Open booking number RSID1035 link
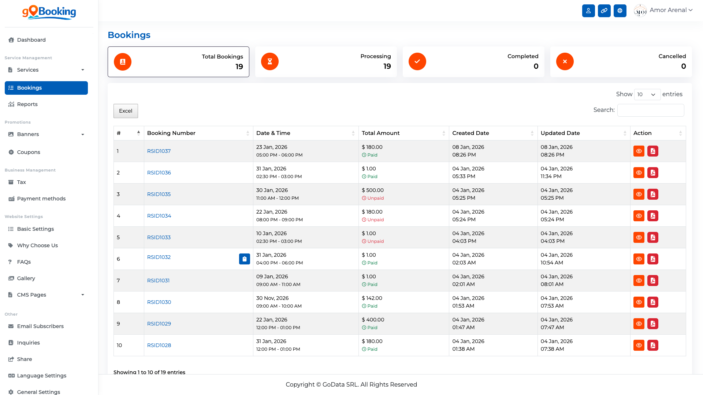Viewport: 703px width, 395px height. click(x=159, y=194)
